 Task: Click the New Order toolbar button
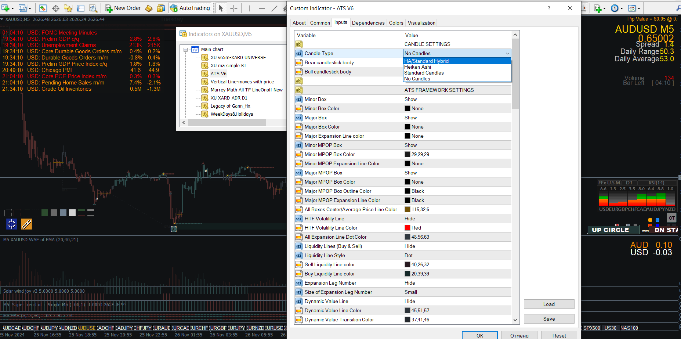[x=123, y=8]
